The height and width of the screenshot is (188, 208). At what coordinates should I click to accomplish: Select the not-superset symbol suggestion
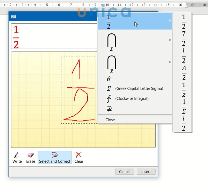click(109, 109)
